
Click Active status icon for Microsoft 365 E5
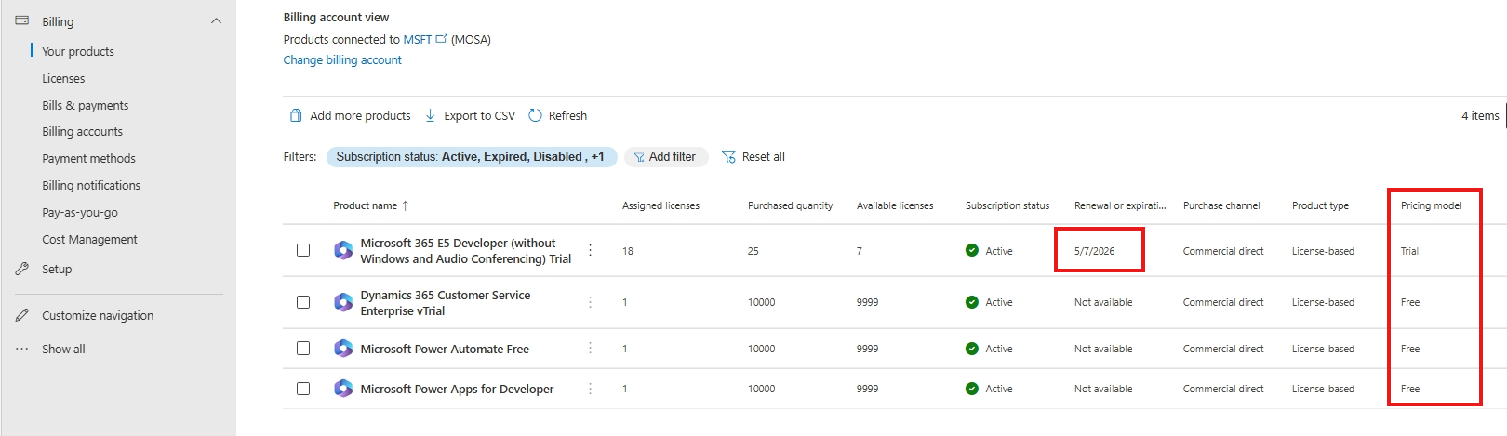(972, 250)
